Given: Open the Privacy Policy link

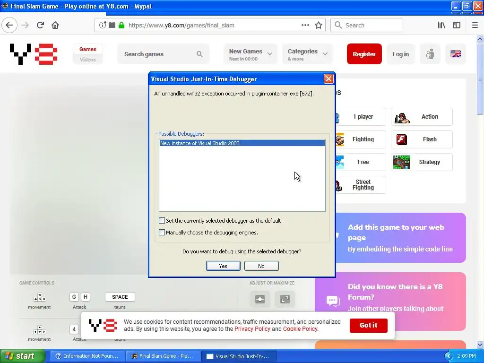Looking at the screenshot, I should coord(252,329).
